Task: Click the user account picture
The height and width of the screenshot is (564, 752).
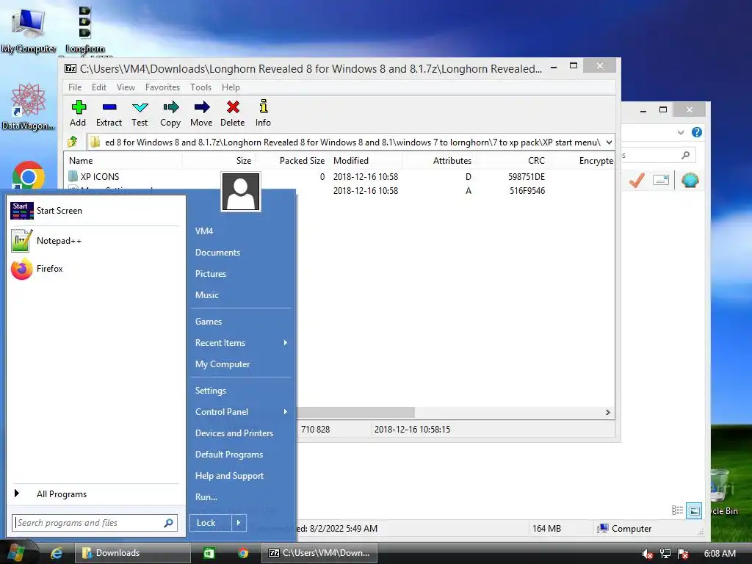Action: click(x=241, y=192)
